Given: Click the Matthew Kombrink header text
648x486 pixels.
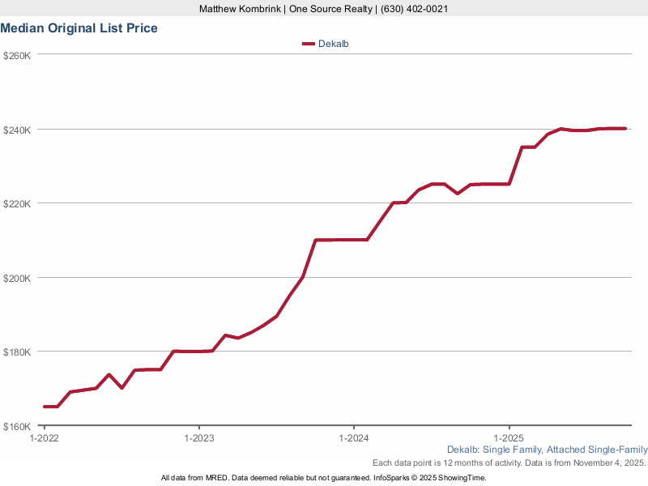Looking at the screenshot, I should pyautogui.click(x=238, y=9).
